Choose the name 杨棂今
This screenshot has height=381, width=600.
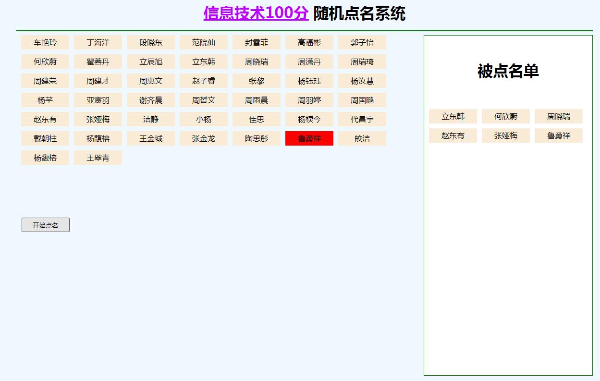coord(309,119)
